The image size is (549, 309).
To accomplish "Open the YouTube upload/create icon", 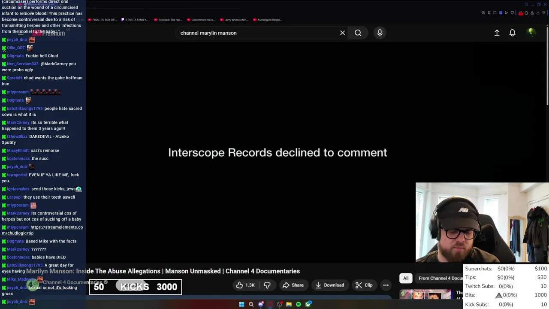I will pos(497,33).
